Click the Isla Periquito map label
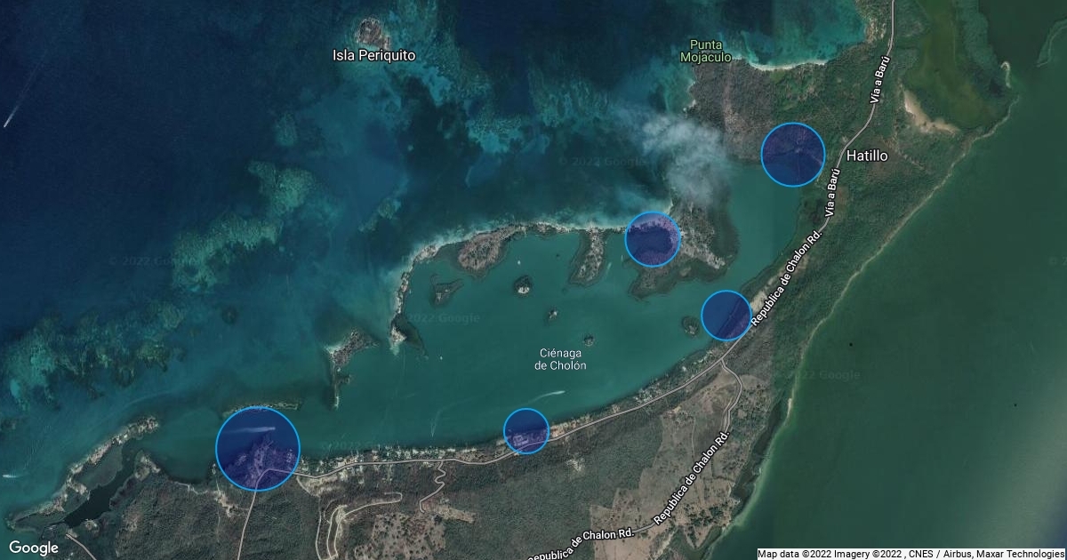This screenshot has height=560, width=1067. (x=373, y=55)
